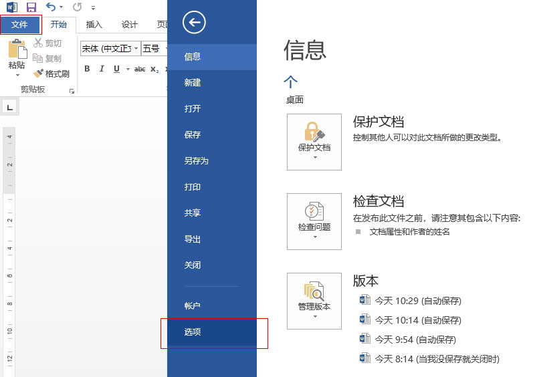Toggle underline with the U icon
The height and width of the screenshot is (377, 533).
(116, 69)
